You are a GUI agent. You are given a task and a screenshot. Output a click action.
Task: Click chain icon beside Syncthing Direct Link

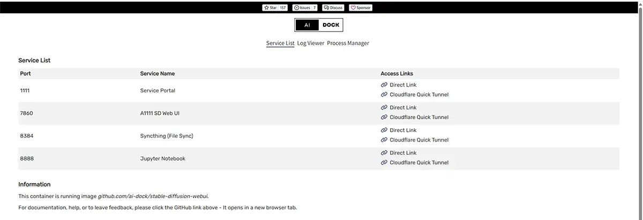pyautogui.click(x=384, y=130)
